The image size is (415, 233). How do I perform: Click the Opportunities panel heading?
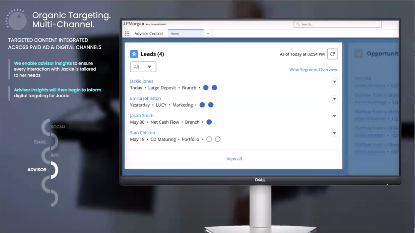coord(383,54)
